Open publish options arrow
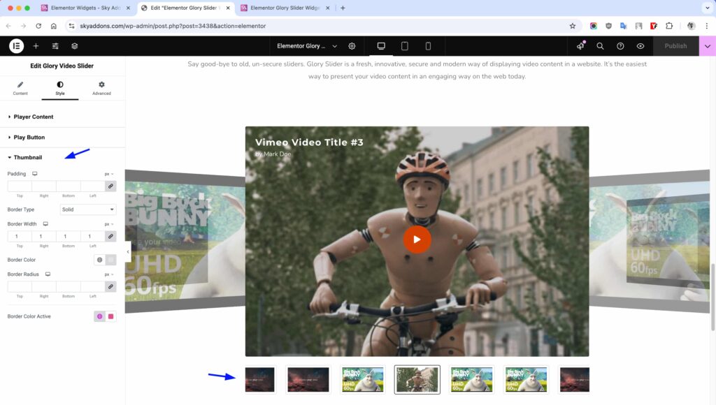 click(x=708, y=46)
